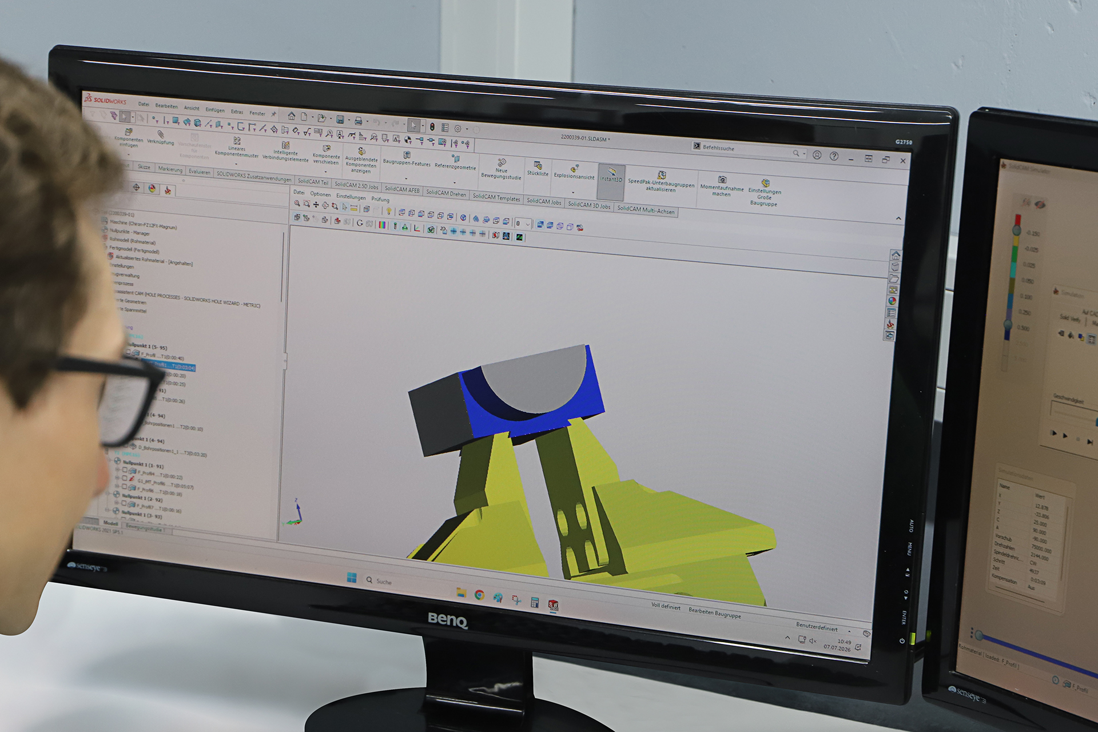Screen dimensions: 1098x732
Task: Open Chrome from the Windows taskbar
Action: click(x=479, y=595)
